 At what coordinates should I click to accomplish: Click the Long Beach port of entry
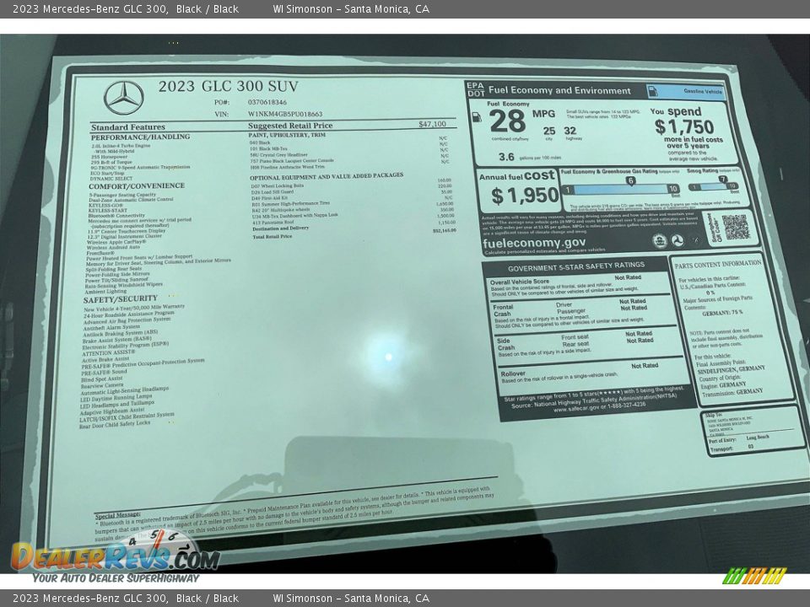tap(758, 438)
